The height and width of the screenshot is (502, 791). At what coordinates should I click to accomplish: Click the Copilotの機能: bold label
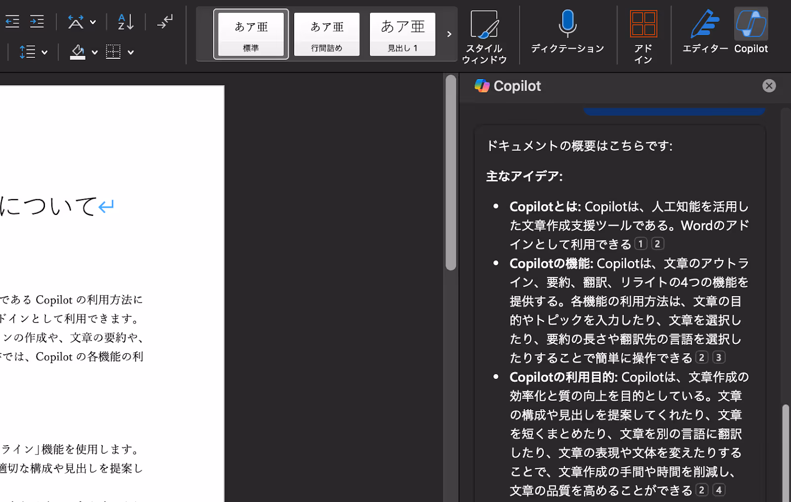click(x=551, y=263)
